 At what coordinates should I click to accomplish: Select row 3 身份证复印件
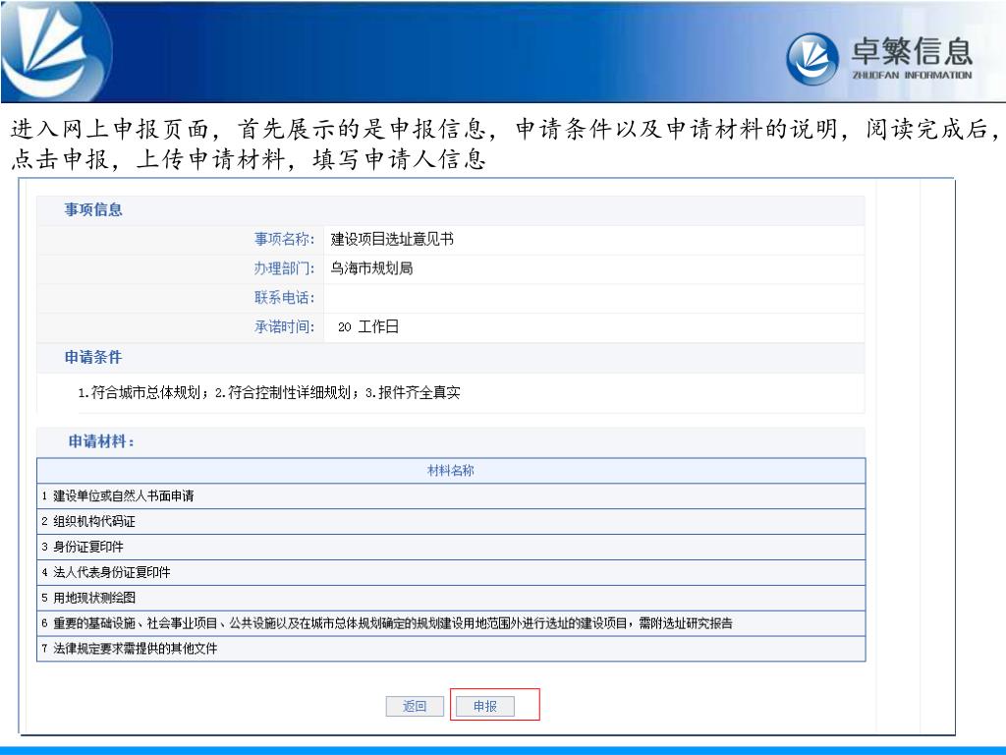[451, 547]
